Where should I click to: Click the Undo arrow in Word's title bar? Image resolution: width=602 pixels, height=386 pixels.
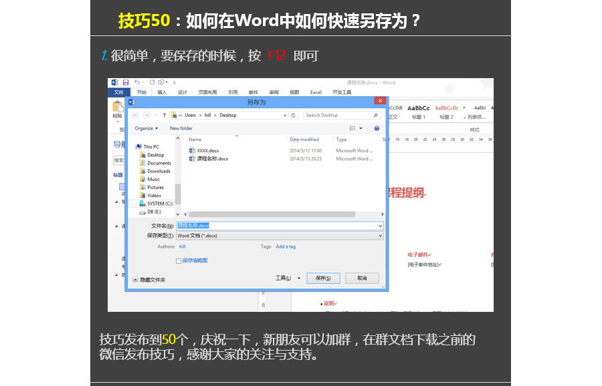(x=137, y=82)
